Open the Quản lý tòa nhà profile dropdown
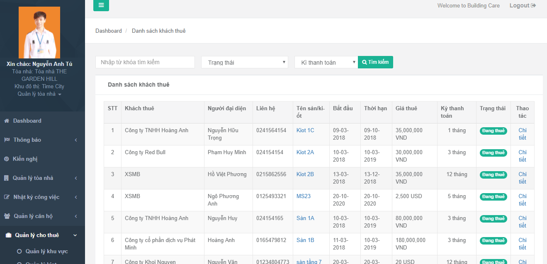 coord(39,94)
